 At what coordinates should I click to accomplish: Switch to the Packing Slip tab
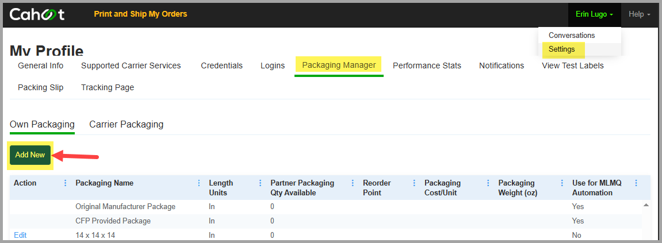pos(40,88)
